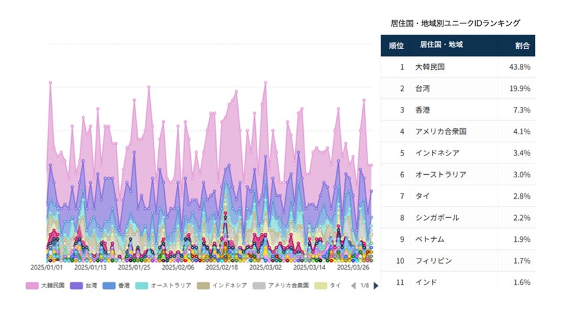Sort by 居住国・地域 column header
Image resolution: width=565 pixels, height=315 pixels.
tap(441, 46)
